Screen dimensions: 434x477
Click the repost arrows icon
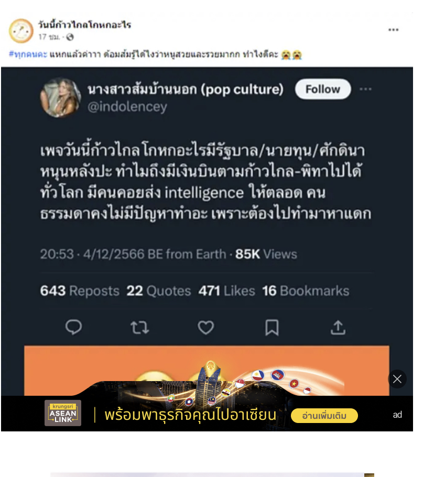pos(139,328)
